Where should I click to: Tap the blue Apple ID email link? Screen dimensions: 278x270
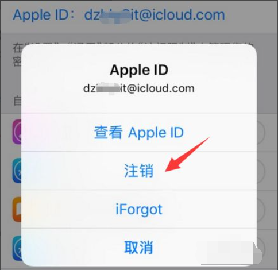pos(119,15)
